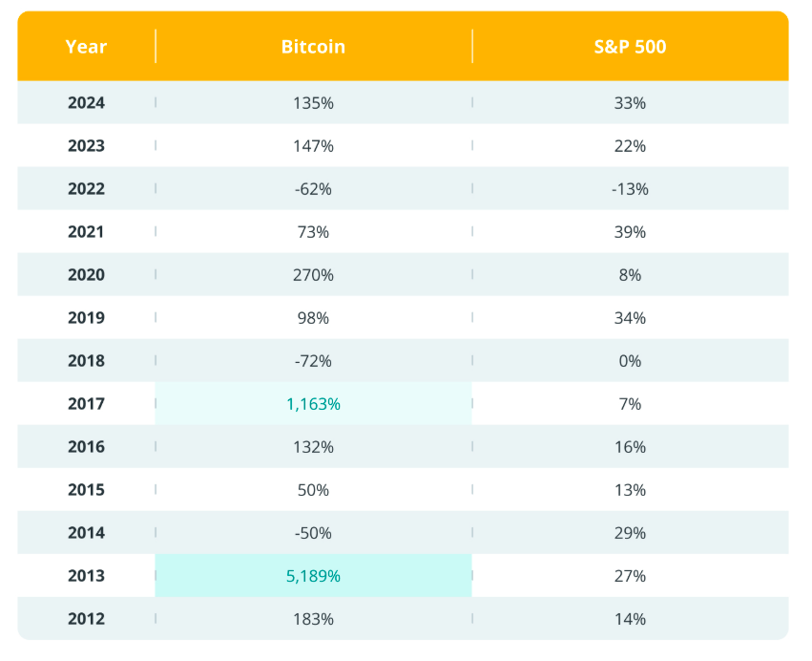Image resolution: width=812 pixels, height=661 pixels.
Task: Select S&P 500's -13% value
Action: 630,189
